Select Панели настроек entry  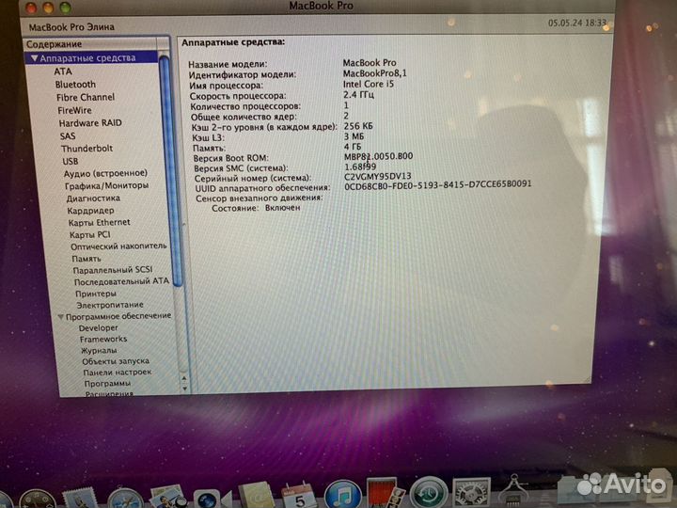pyautogui.click(x=117, y=372)
